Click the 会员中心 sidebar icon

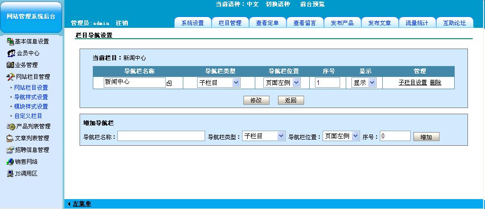tap(11, 53)
